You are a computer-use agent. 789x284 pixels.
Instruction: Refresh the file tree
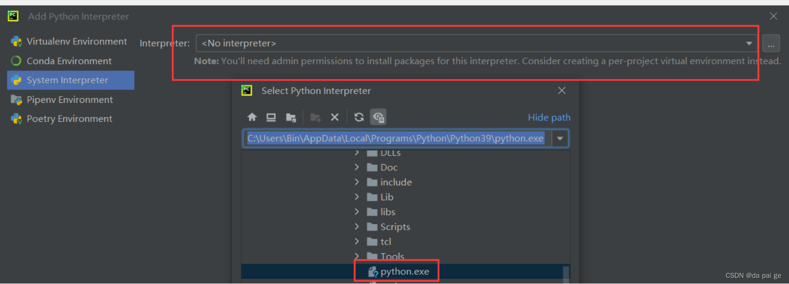359,117
